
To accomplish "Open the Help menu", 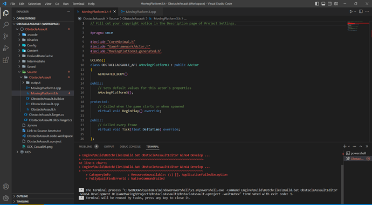I will [x=91, y=4].
